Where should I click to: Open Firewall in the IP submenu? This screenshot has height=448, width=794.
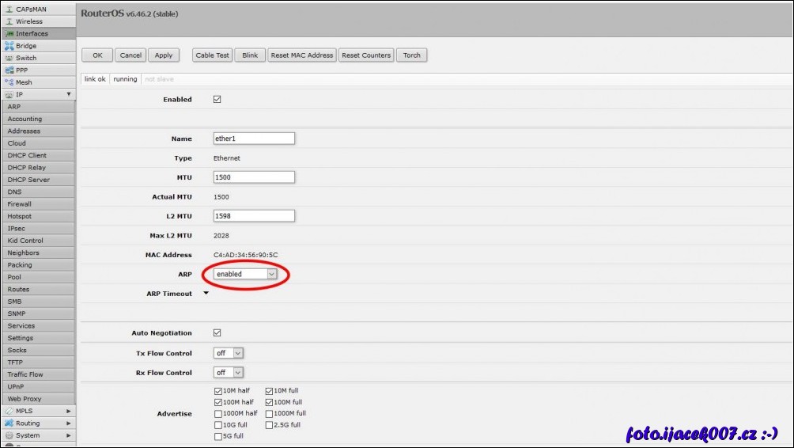pos(20,204)
